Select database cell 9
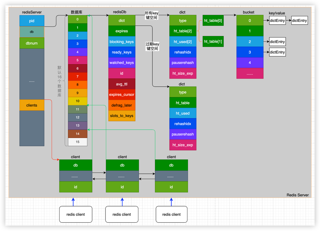Viewport: 320px width, 231px height. click(x=78, y=93)
